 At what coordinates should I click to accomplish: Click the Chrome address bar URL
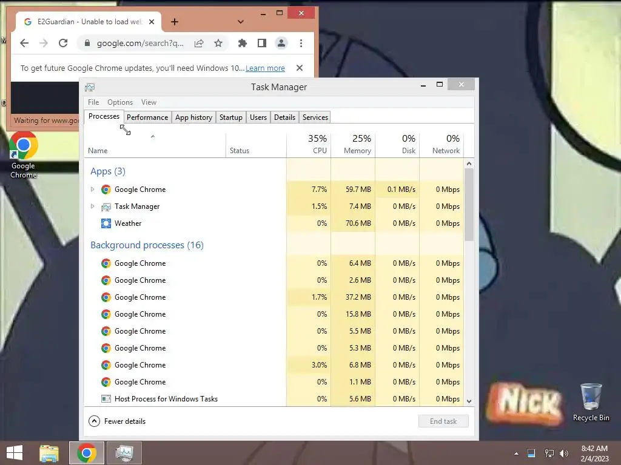(x=140, y=43)
